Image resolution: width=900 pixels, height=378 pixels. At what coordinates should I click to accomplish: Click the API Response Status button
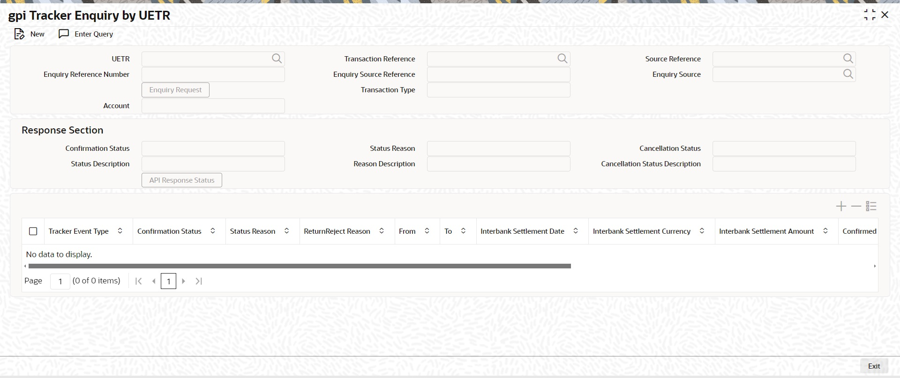(182, 180)
